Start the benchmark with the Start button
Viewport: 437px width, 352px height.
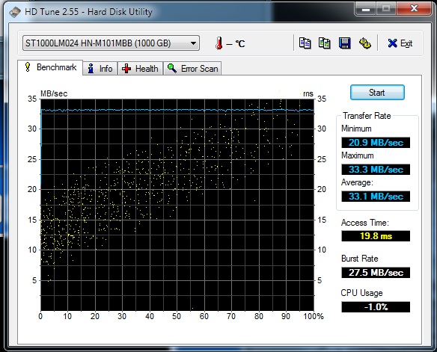377,93
